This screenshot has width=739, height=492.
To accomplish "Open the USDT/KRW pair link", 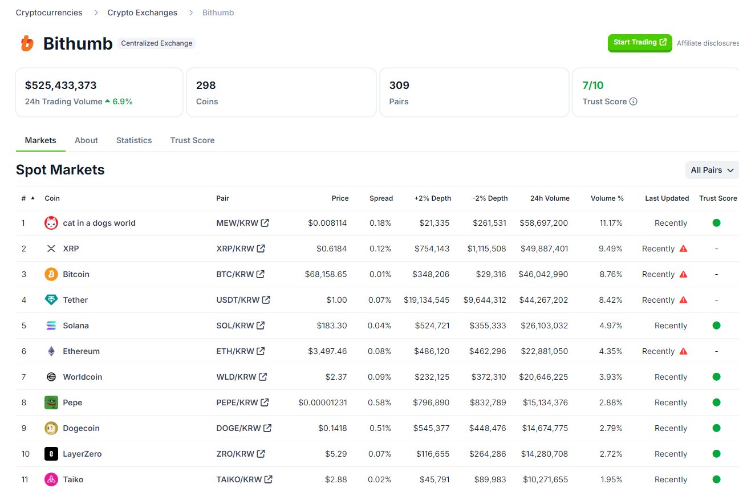I will (243, 300).
